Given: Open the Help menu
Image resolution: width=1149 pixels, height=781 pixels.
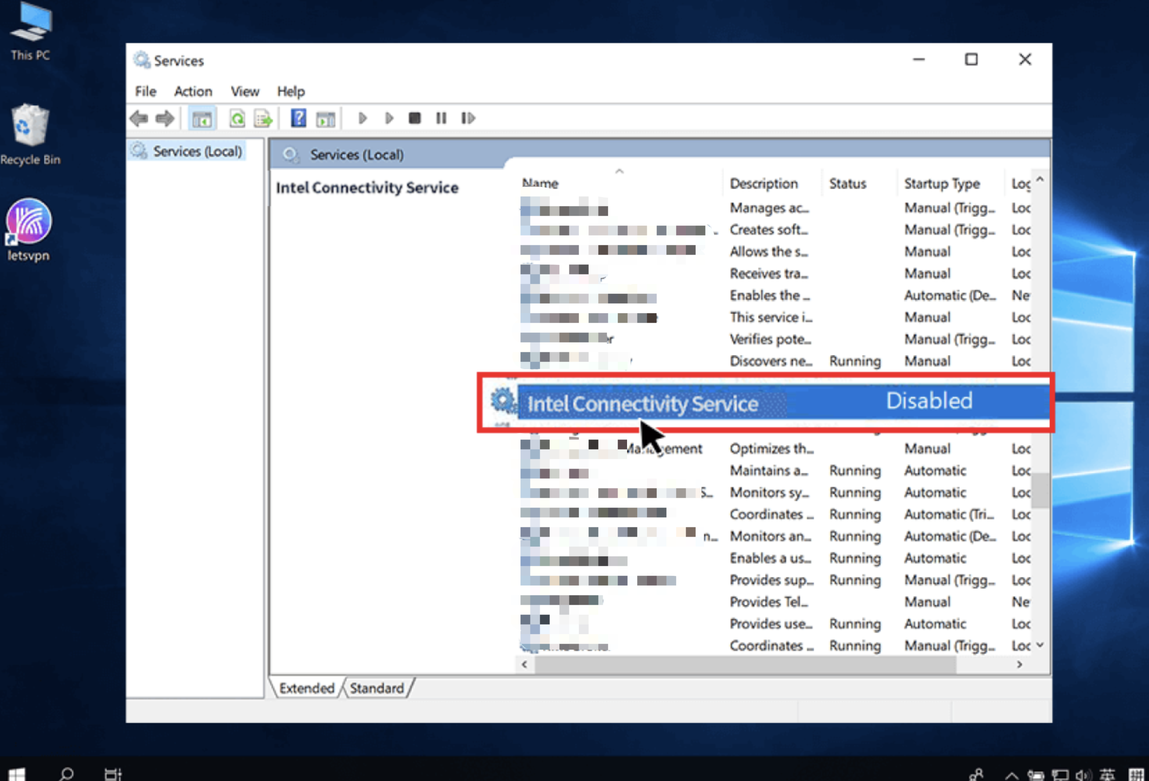Looking at the screenshot, I should (x=291, y=91).
